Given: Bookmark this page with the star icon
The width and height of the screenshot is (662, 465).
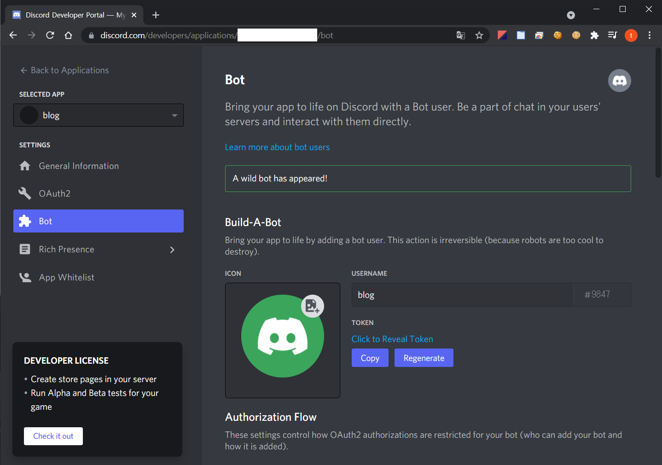Looking at the screenshot, I should tap(479, 35).
